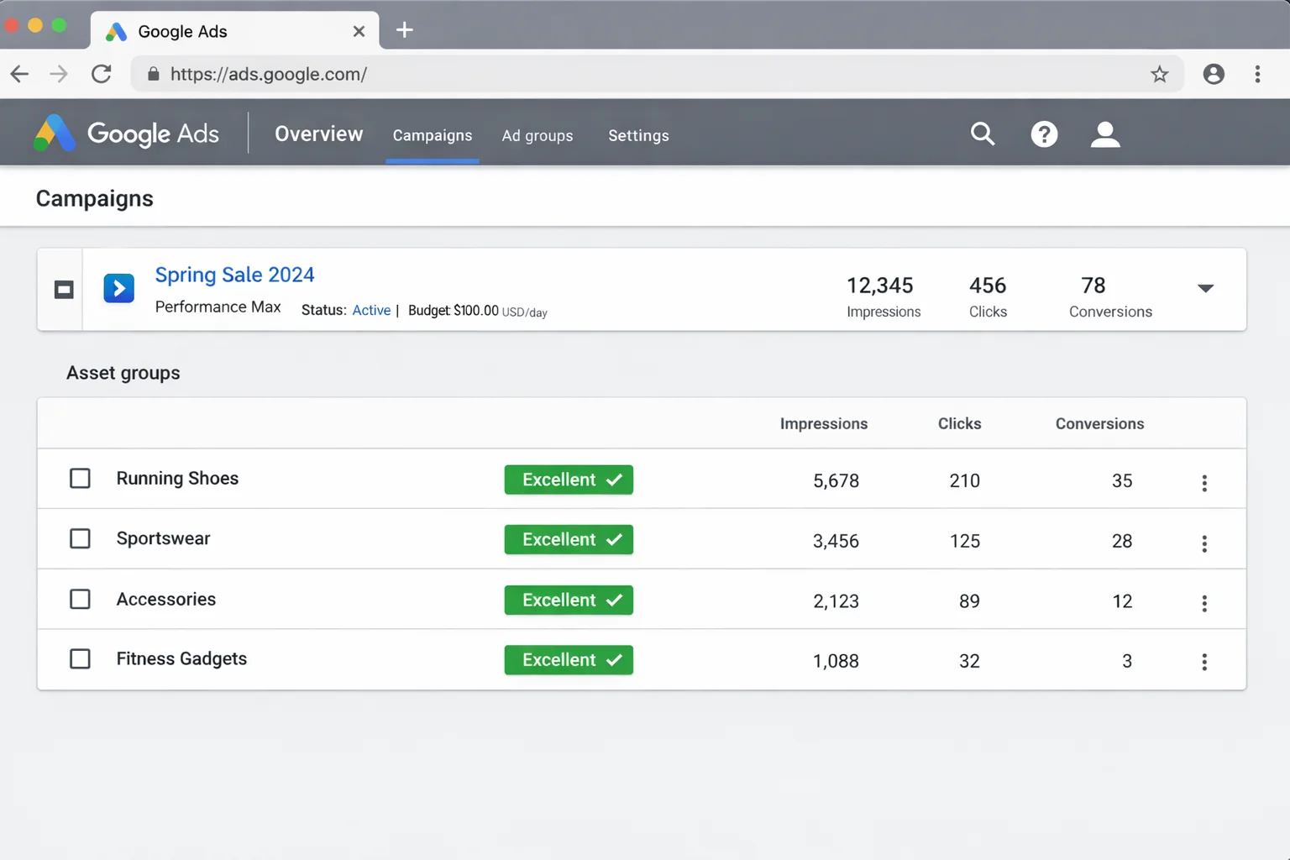1290x860 pixels.
Task: Click the Active status link
Action: (x=371, y=310)
